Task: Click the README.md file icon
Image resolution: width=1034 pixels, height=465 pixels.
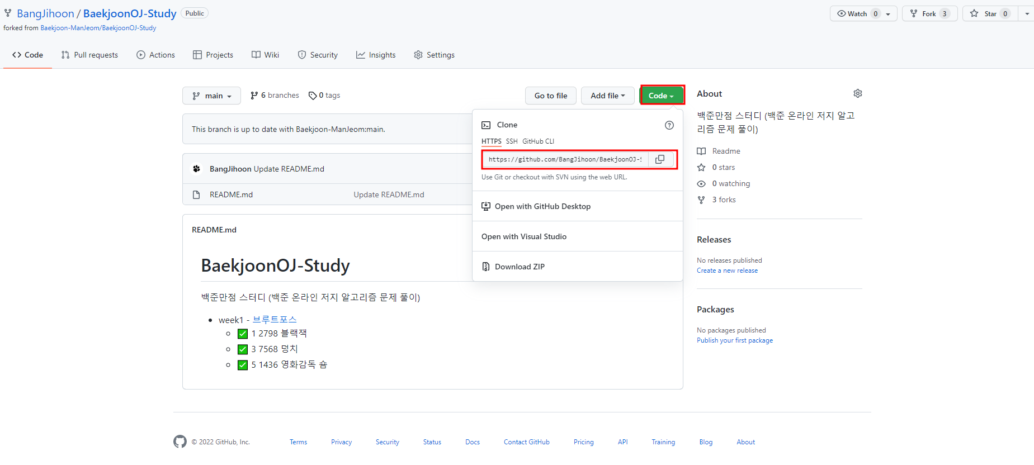Action: tap(196, 194)
